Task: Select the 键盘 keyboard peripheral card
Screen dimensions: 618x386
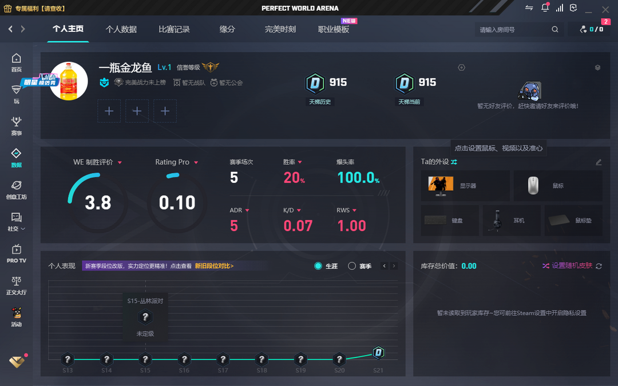Action: [450, 221]
